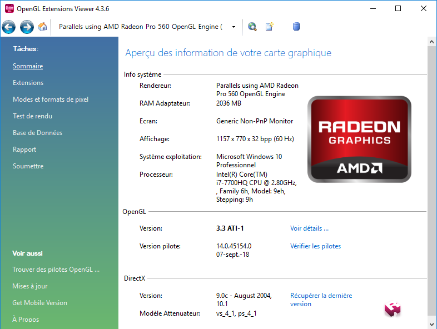Select Modes et formats de pixel
Image resolution: width=437 pixels, height=329 pixels.
[51, 99]
